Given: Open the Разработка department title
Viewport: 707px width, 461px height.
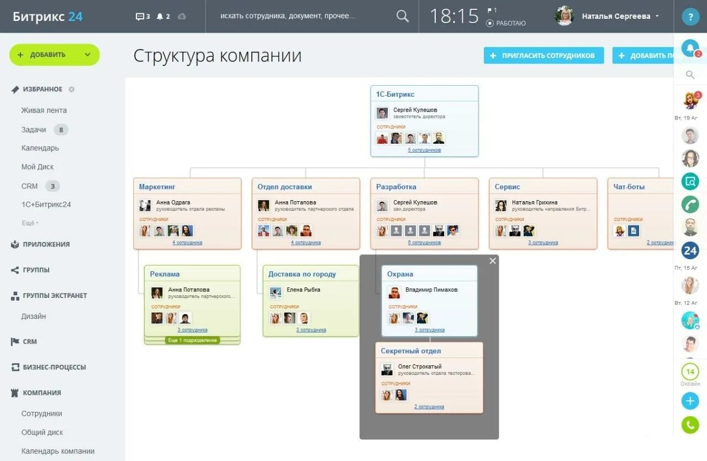Looking at the screenshot, I should click(396, 187).
